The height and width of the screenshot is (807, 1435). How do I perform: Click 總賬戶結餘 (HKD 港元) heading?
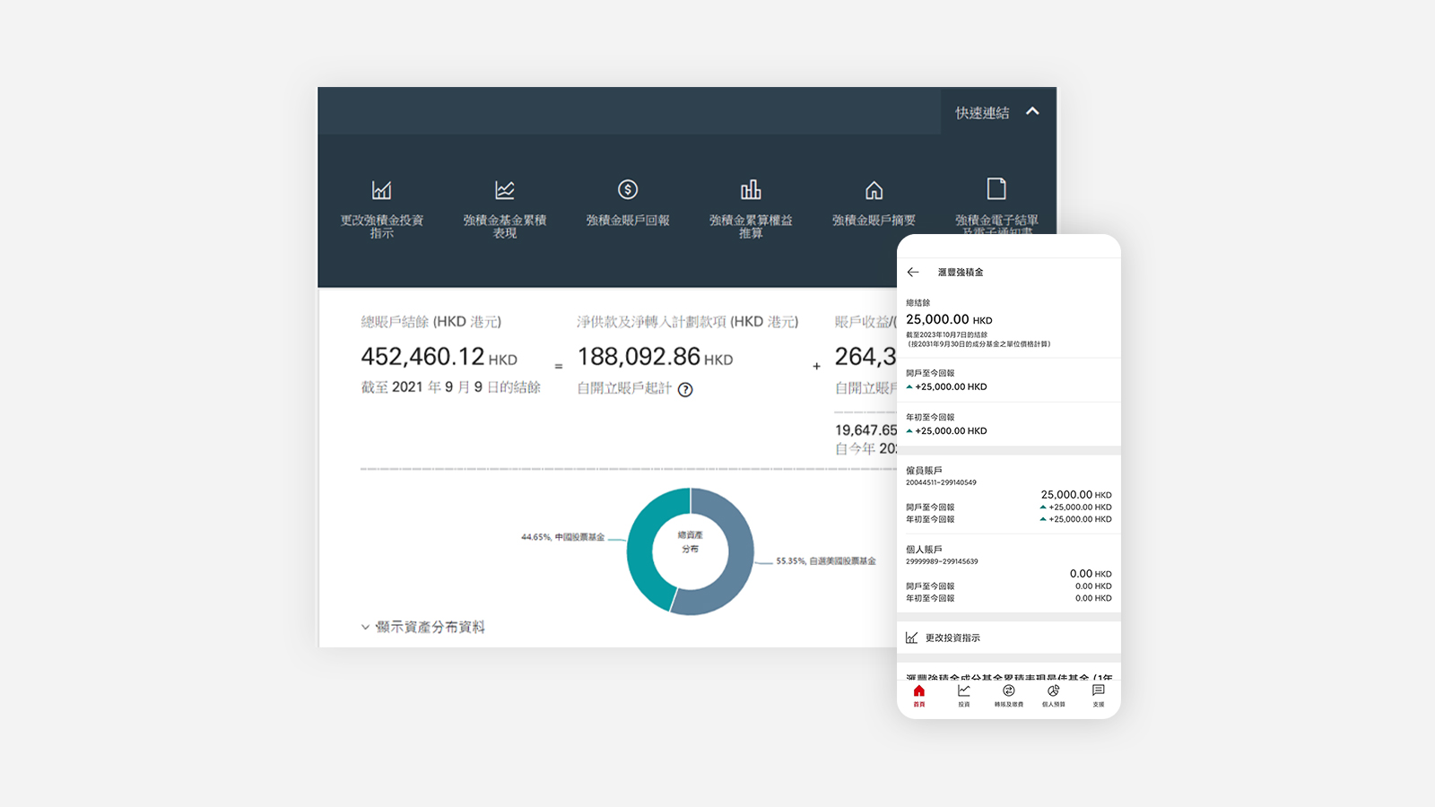point(431,322)
